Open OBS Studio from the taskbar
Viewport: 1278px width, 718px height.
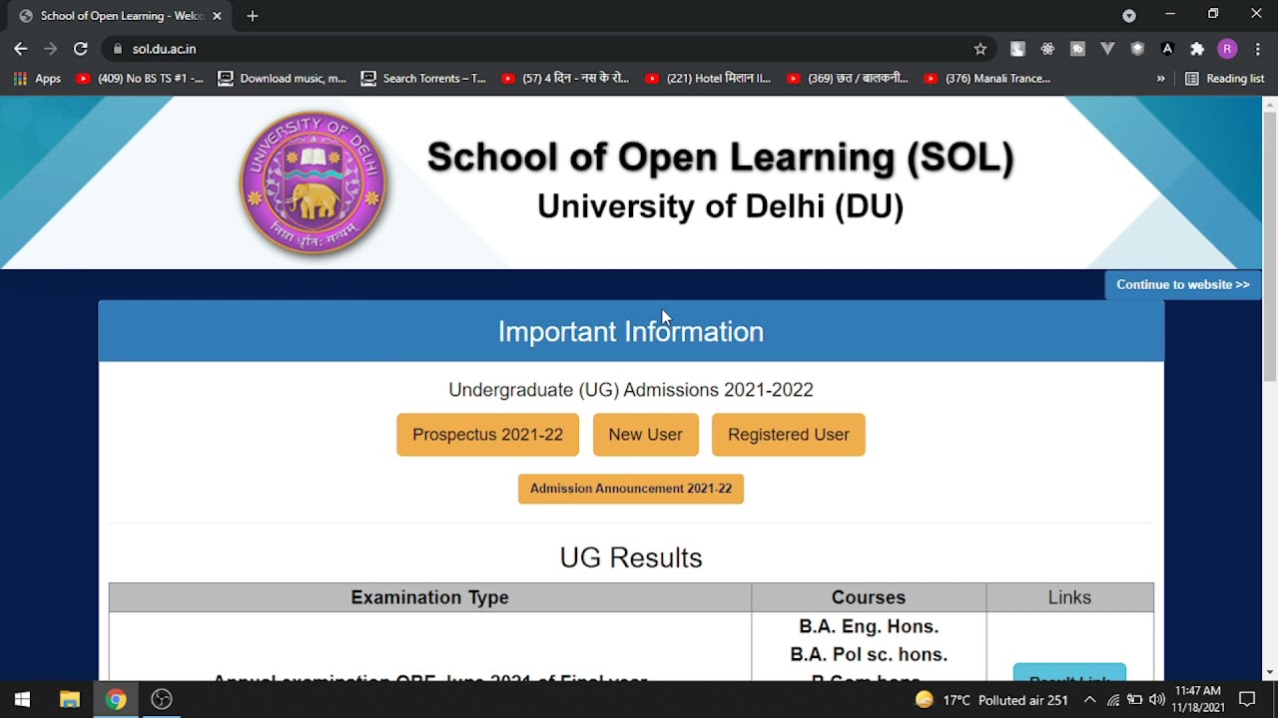click(162, 699)
